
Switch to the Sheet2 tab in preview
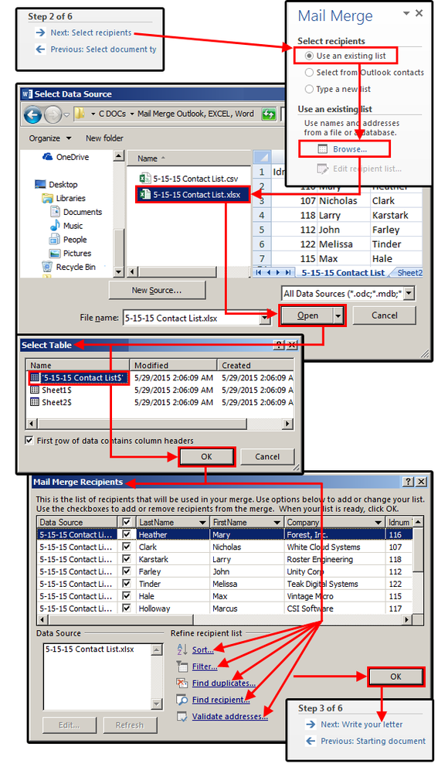pos(409,273)
